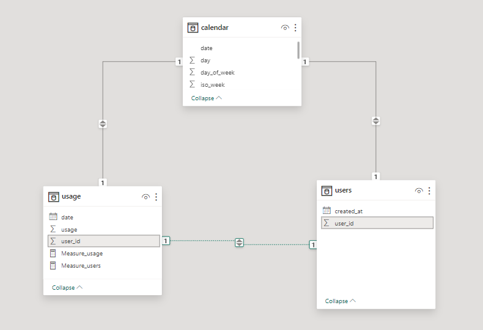Toggle visibility eye on usage table
Image resolution: width=483 pixels, height=330 pixels.
[x=146, y=197]
